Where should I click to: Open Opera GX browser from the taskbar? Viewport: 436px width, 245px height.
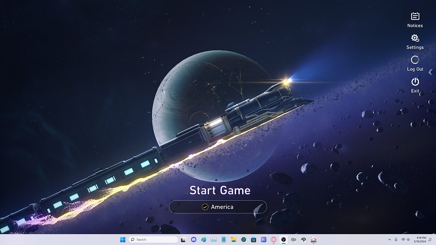274,240
